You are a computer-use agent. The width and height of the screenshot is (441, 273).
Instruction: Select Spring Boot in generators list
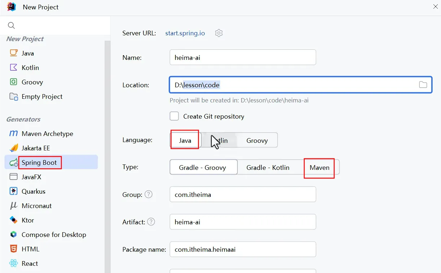click(x=39, y=162)
